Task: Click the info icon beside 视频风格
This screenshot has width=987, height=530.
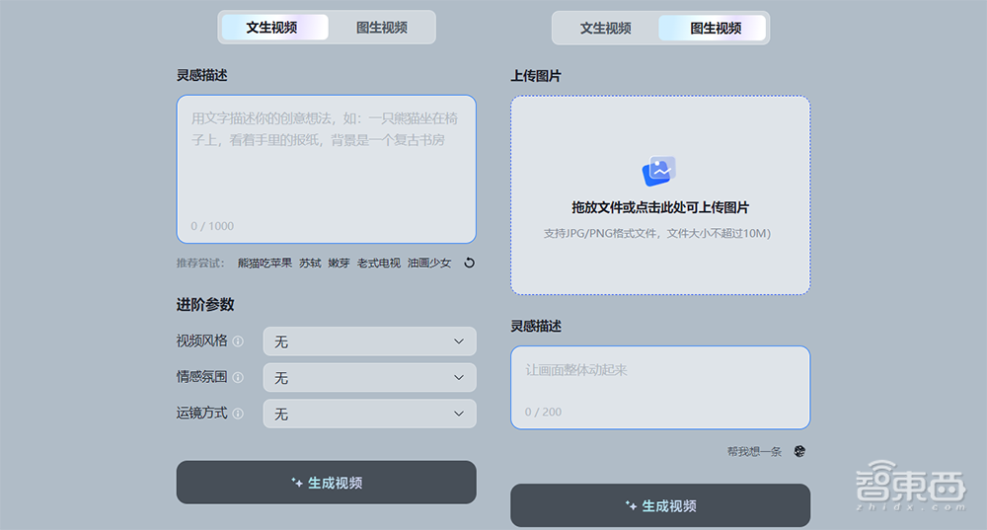Action: [238, 341]
